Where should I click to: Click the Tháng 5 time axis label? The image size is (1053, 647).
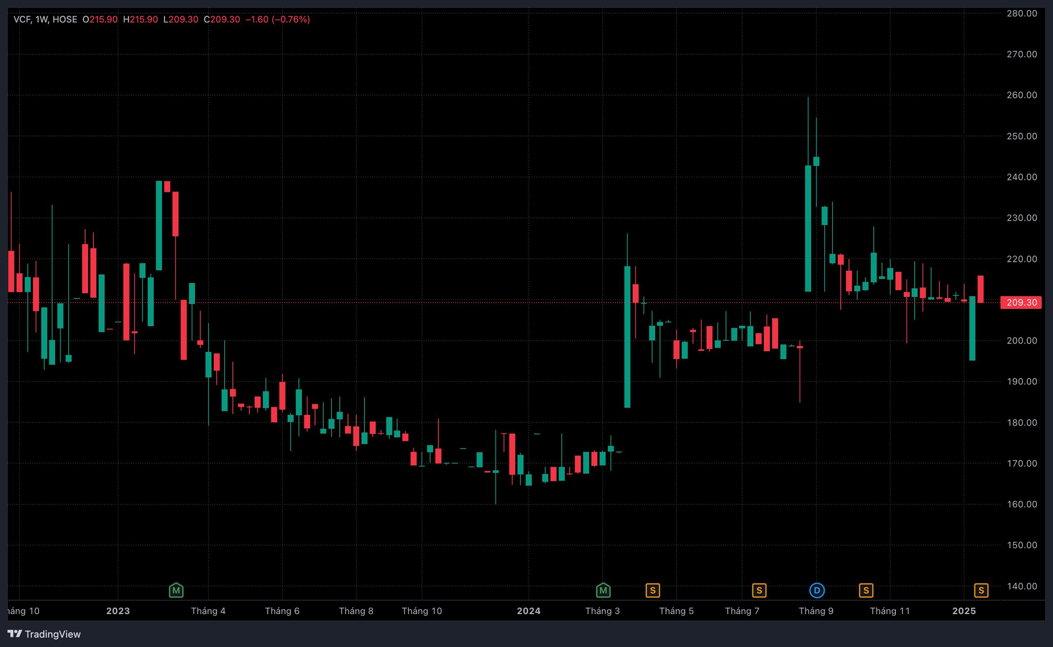677,611
